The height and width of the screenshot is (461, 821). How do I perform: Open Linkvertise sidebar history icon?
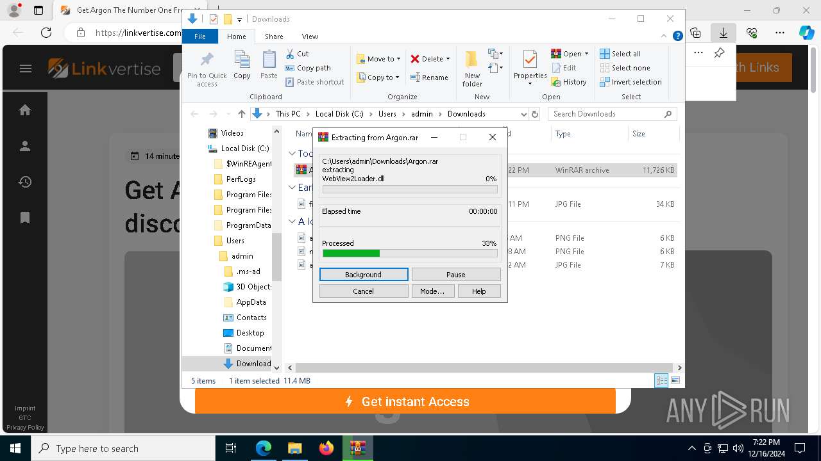[25, 182]
